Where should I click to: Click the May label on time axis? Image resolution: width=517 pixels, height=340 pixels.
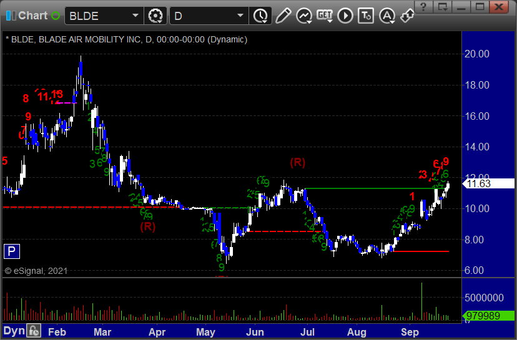205,332
